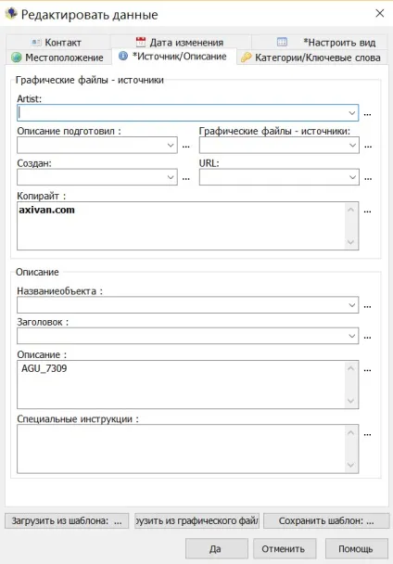Viewport: 393px width, 564px height.
Task: Click ellipsis next to Специальные инструкции box
Action: (x=367, y=434)
